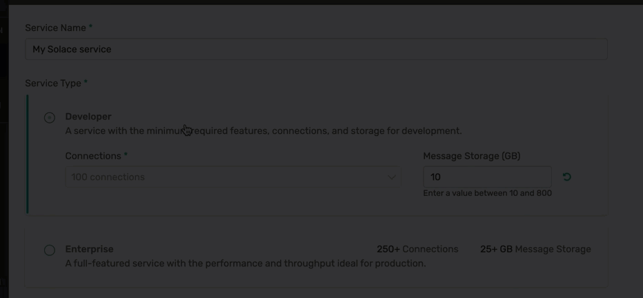Reset the Message Storage value with the green arrow
Image resolution: width=643 pixels, height=298 pixels.
point(566,177)
